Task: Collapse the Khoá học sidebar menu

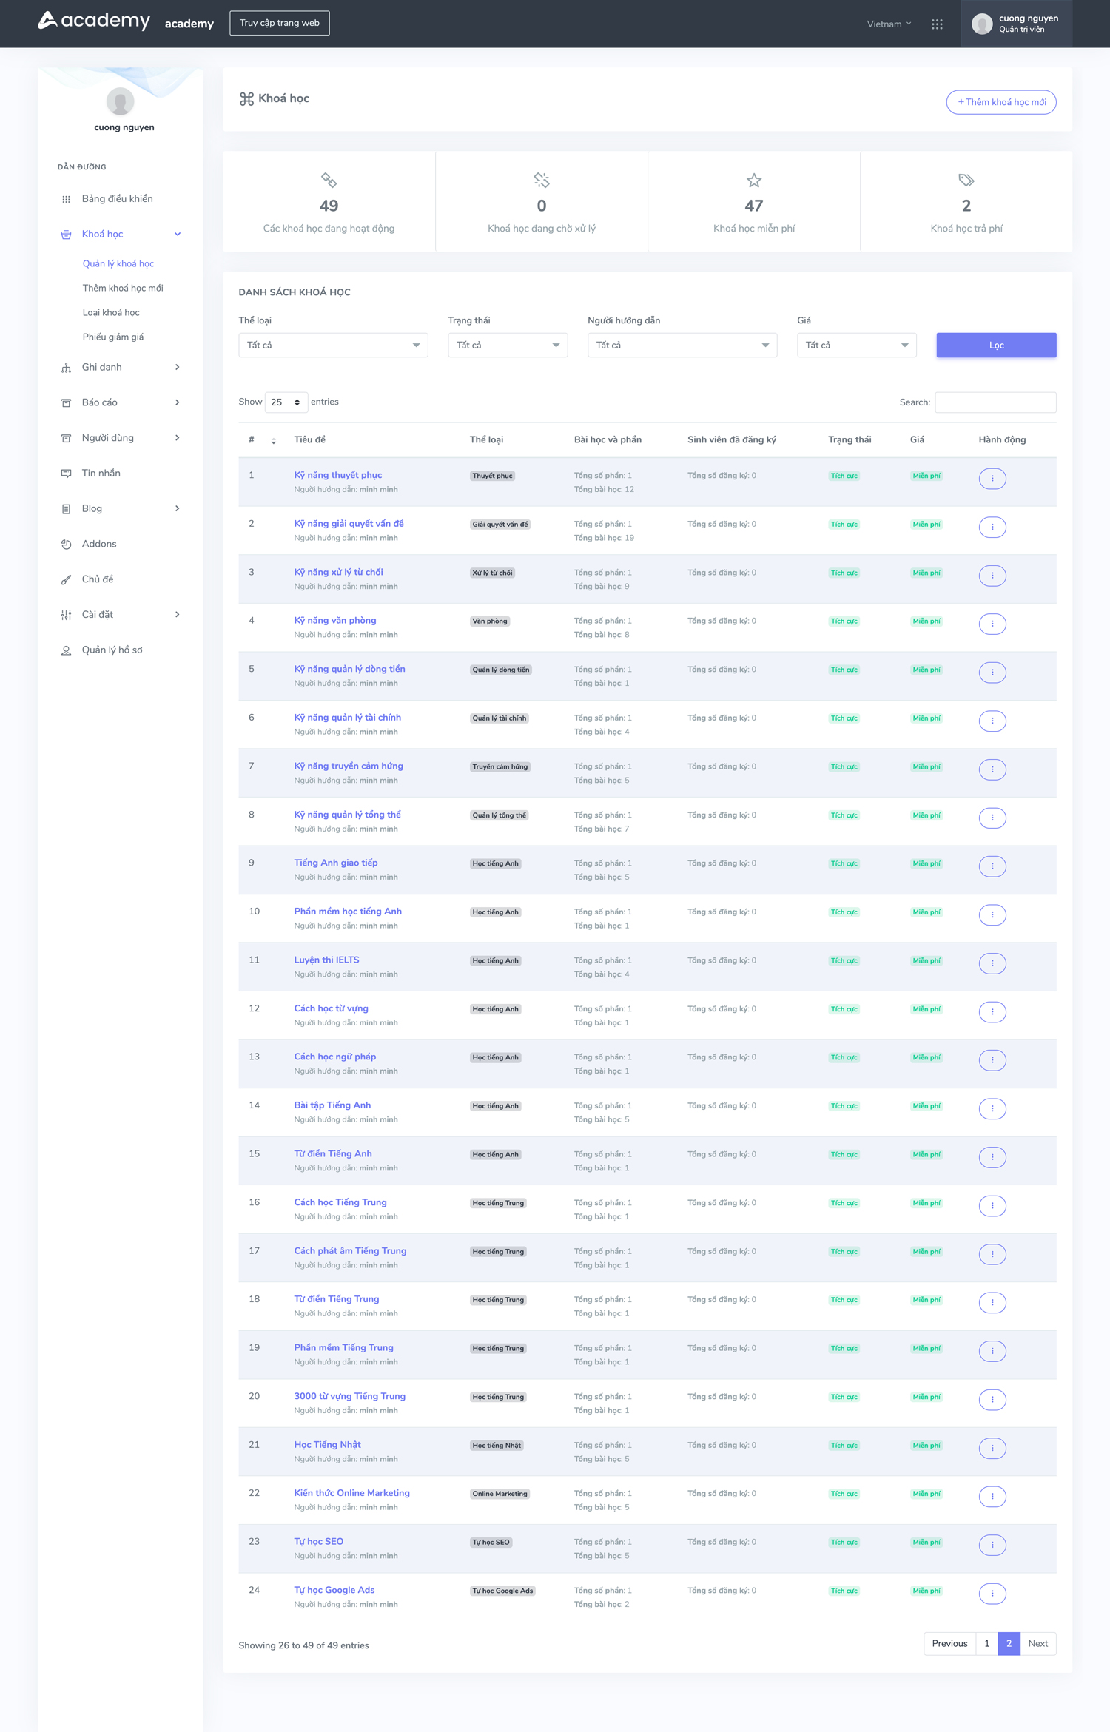Action: 121,235
